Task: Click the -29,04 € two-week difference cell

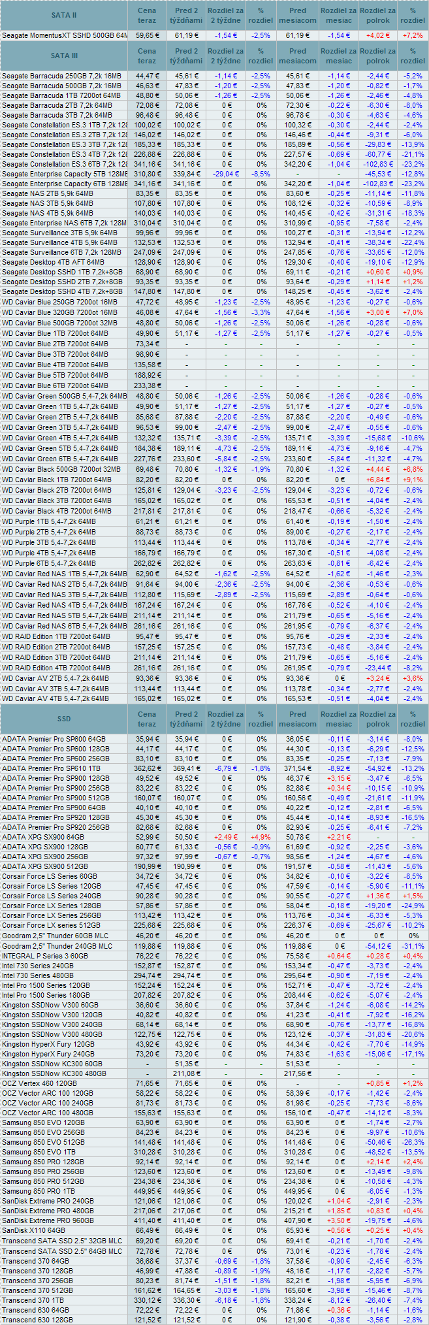Action: (x=226, y=174)
